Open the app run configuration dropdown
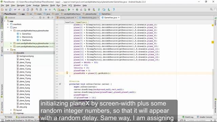The height and width of the screenshot is (122, 217). [x=62, y=10]
